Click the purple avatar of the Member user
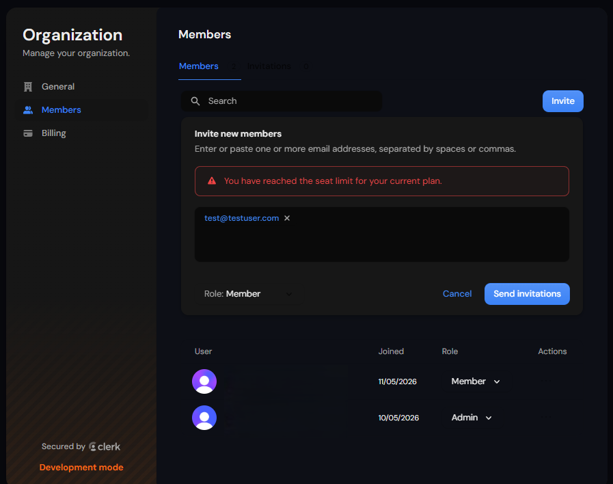 point(204,381)
